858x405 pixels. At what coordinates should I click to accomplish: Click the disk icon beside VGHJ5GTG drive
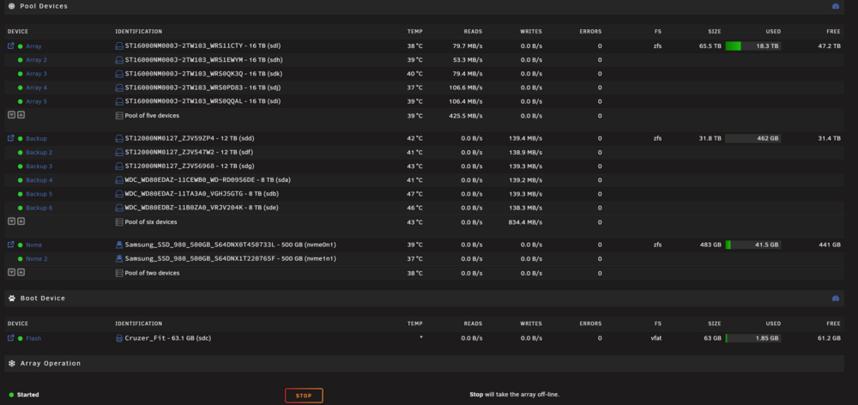coord(119,194)
